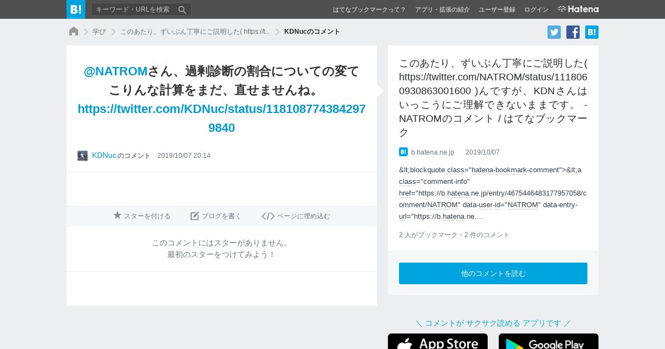
Task: Click the home breadcrumb icon
Action: (74, 32)
